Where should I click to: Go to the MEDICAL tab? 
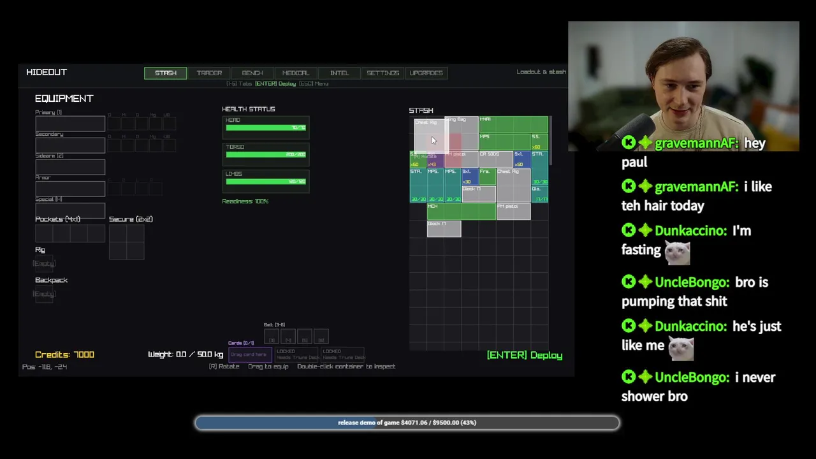coord(296,73)
